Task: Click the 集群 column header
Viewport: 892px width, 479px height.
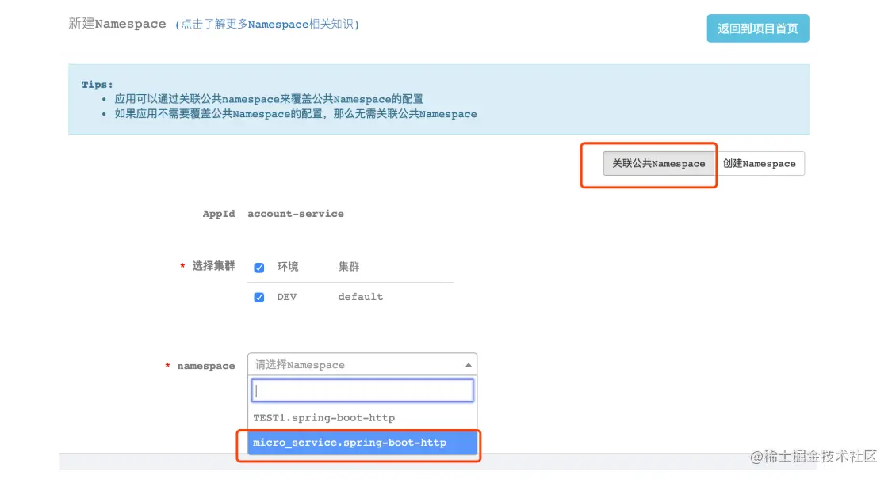Action: 349,267
